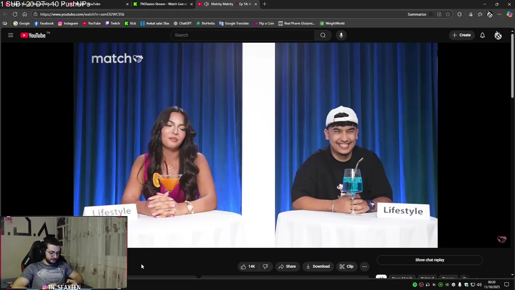This screenshot has height=290, width=515.
Task: Add this page to favorites star
Action: pos(448,14)
